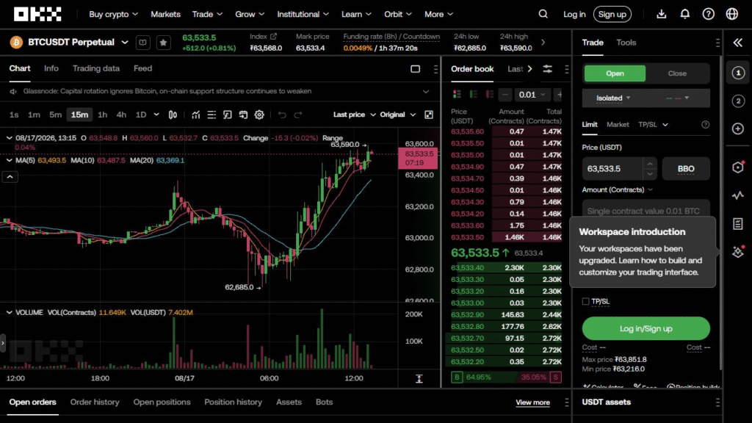The width and height of the screenshot is (752, 423).
Task: Click the Price (USDT) input field
Action: 612,169
